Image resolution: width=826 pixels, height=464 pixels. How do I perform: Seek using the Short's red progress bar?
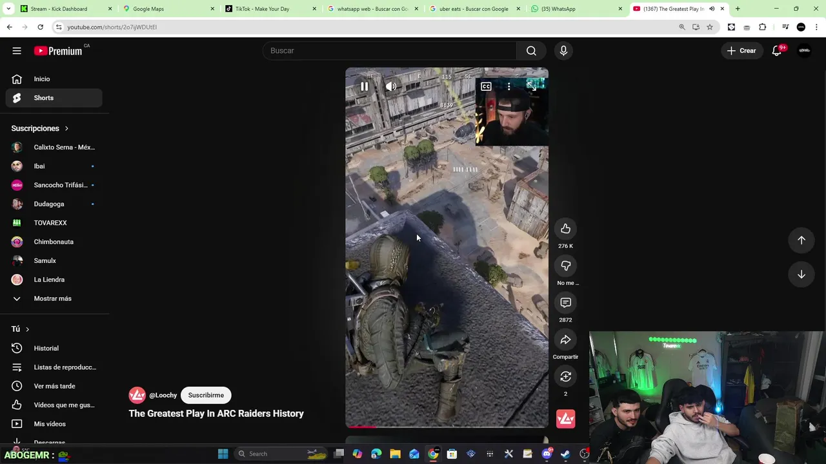point(447,426)
